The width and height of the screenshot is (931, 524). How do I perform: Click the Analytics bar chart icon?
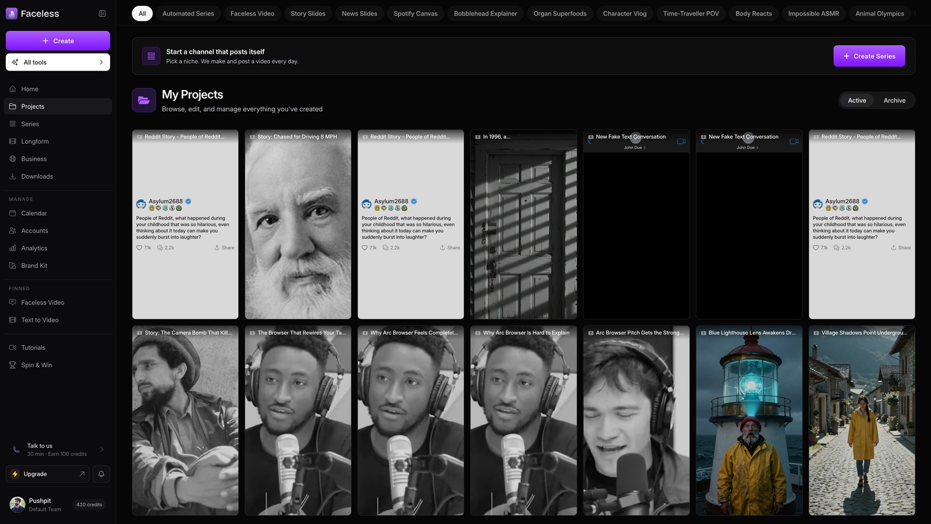tap(13, 248)
